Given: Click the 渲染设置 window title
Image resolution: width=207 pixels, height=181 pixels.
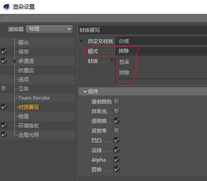Looking at the screenshot, I should [24, 7].
